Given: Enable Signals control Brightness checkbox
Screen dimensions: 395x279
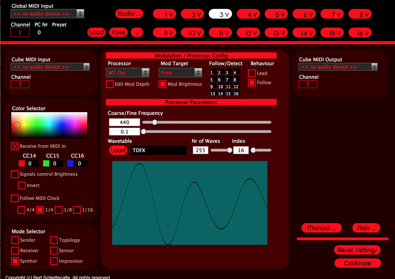Looking at the screenshot, I should (x=14, y=174).
